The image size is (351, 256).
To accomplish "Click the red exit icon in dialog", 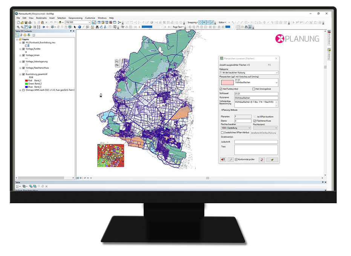I will pyautogui.click(x=223, y=160).
